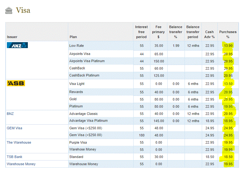Image resolution: width=244 pixels, height=173 pixels.
Task: Click the 145.00 fee for Advantage Platinum
Action: 159,121
